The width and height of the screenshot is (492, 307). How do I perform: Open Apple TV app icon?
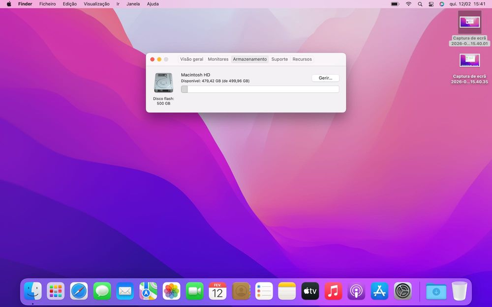[x=310, y=291]
